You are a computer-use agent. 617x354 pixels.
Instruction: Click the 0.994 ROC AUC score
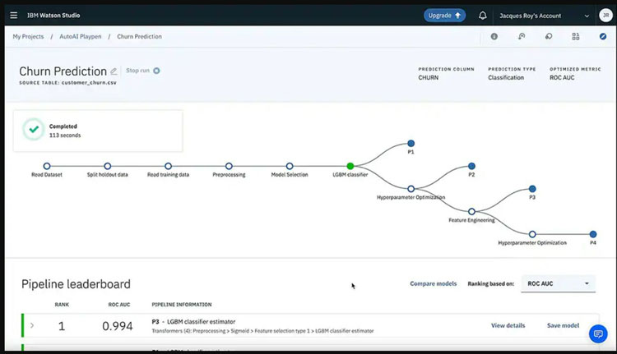click(x=118, y=326)
